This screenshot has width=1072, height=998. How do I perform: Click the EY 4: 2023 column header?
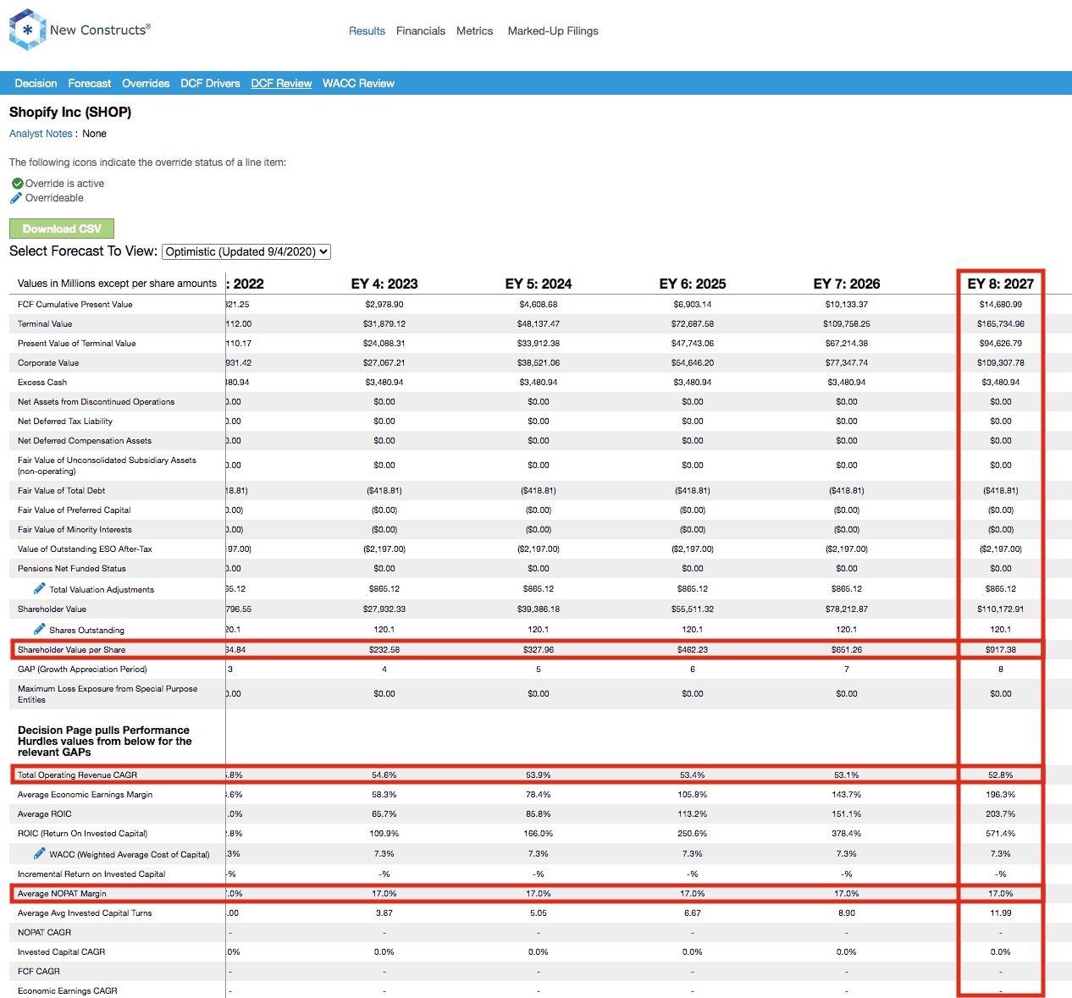pos(384,284)
